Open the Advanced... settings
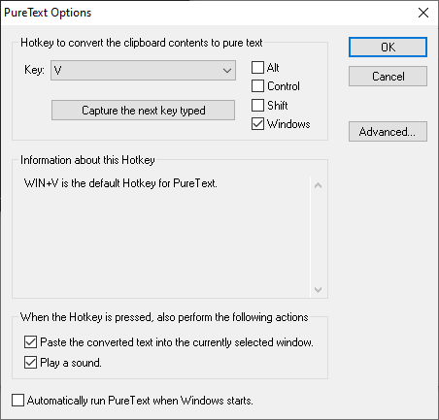 388,132
